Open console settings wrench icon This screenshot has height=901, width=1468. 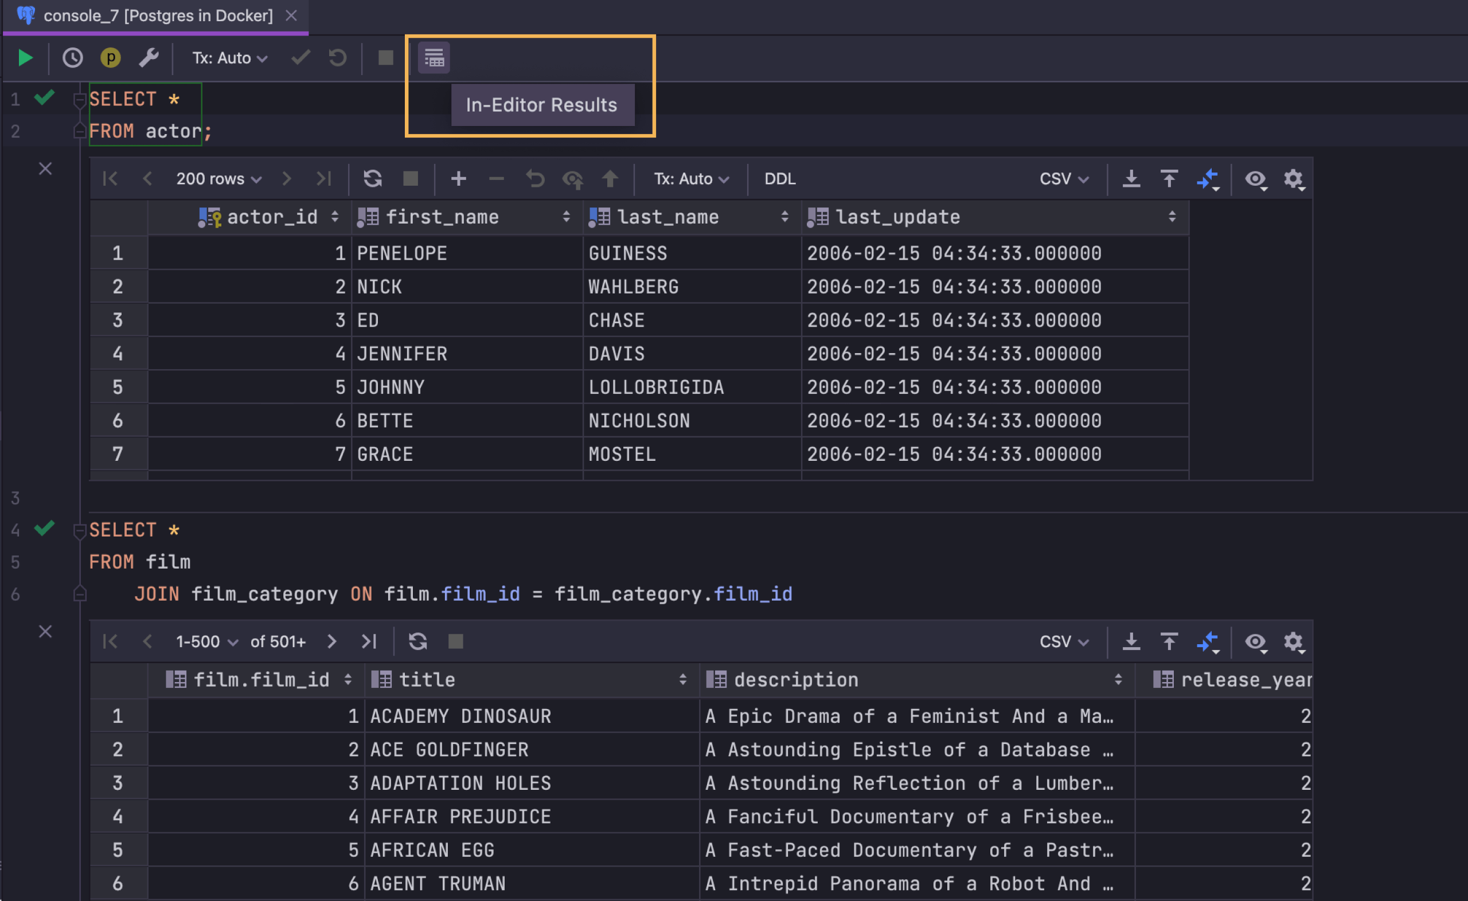(x=149, y=58)
